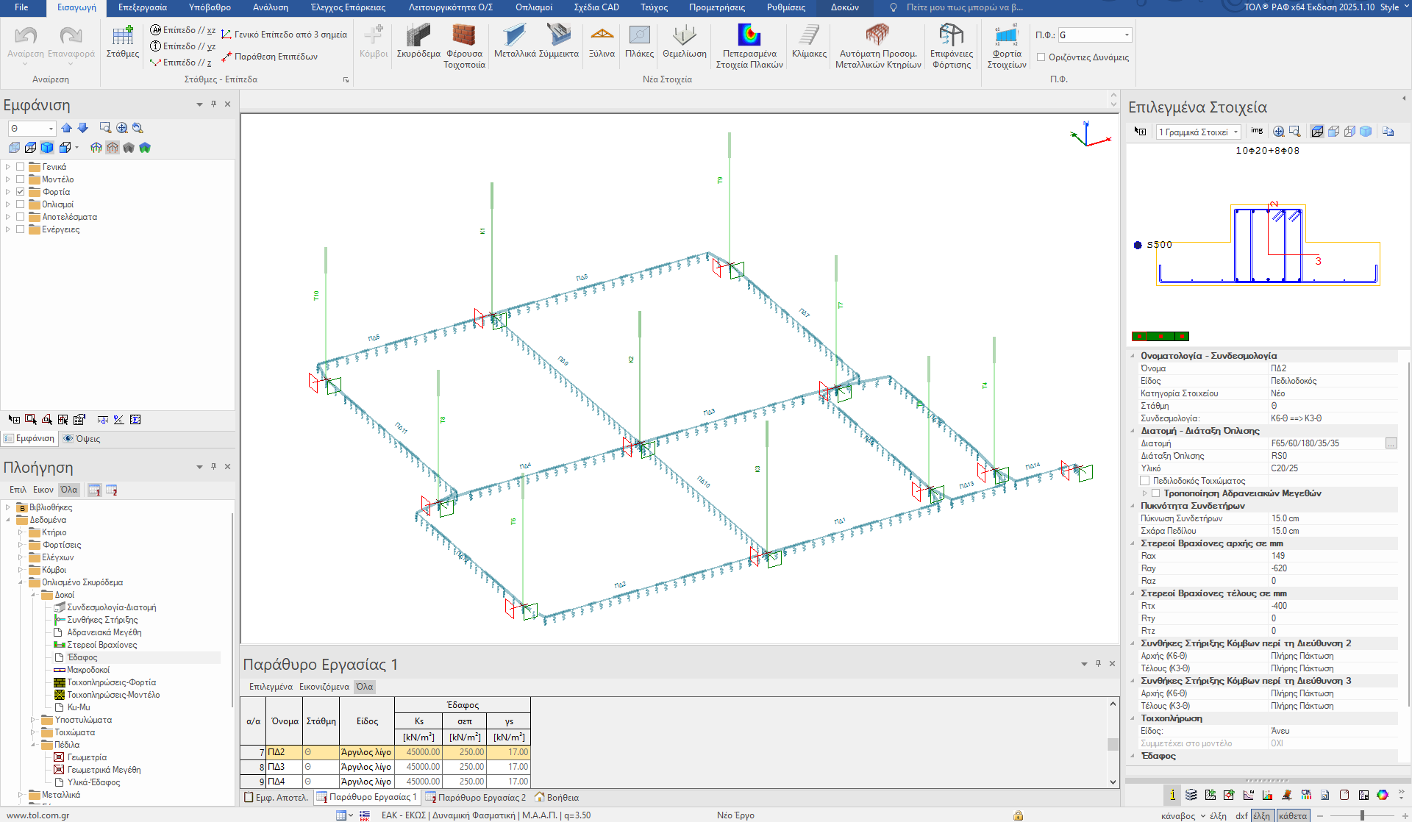Adjust the zoom slider in status bar
Image resolution: width=1412 pixels, height=822 pixels.
pos(1362,815)
